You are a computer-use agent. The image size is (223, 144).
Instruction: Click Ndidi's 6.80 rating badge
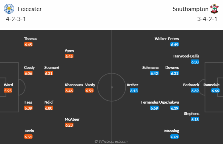tap(49, 108)
